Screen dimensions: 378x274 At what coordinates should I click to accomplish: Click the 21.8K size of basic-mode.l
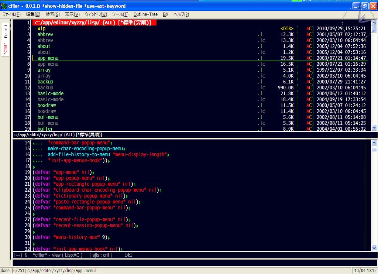coord(287,93)
